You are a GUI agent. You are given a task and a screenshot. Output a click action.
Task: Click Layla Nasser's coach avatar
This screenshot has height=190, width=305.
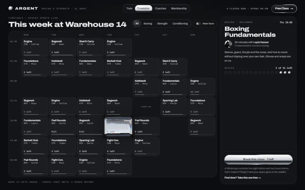coord(228,44)
